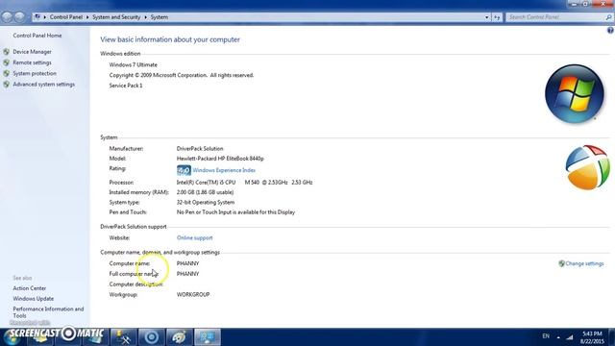Open Performance Information and Tools

tap(48, 312)
